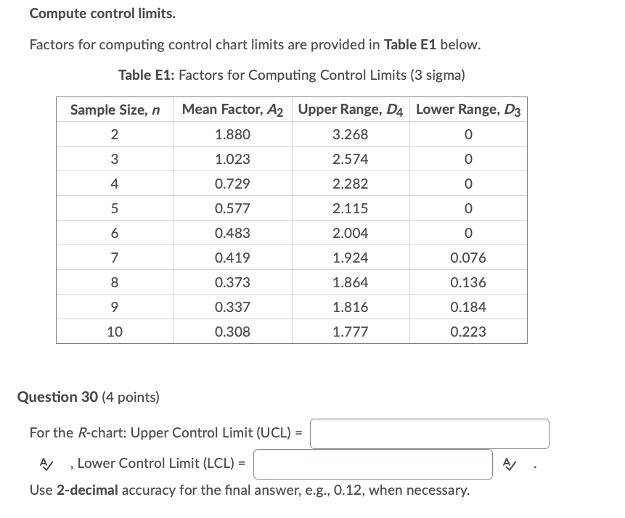Click the 'Compute control limits.' heading

102,14
